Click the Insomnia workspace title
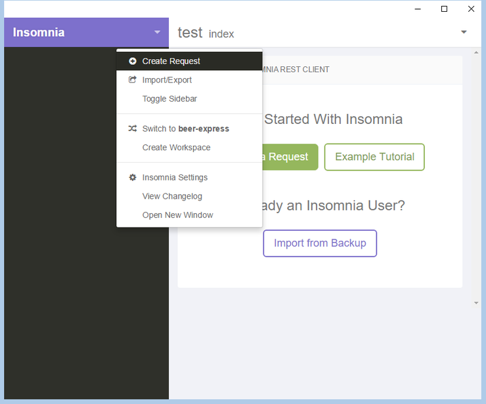The width and height of the screenshot is (486, 404). coord(39,32)
